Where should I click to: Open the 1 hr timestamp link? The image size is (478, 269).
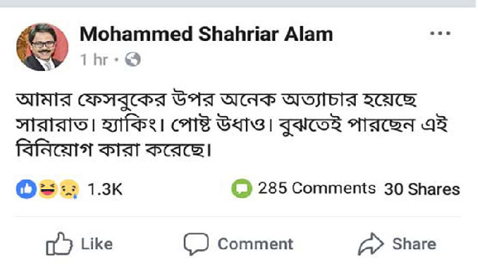pos(94,59)
